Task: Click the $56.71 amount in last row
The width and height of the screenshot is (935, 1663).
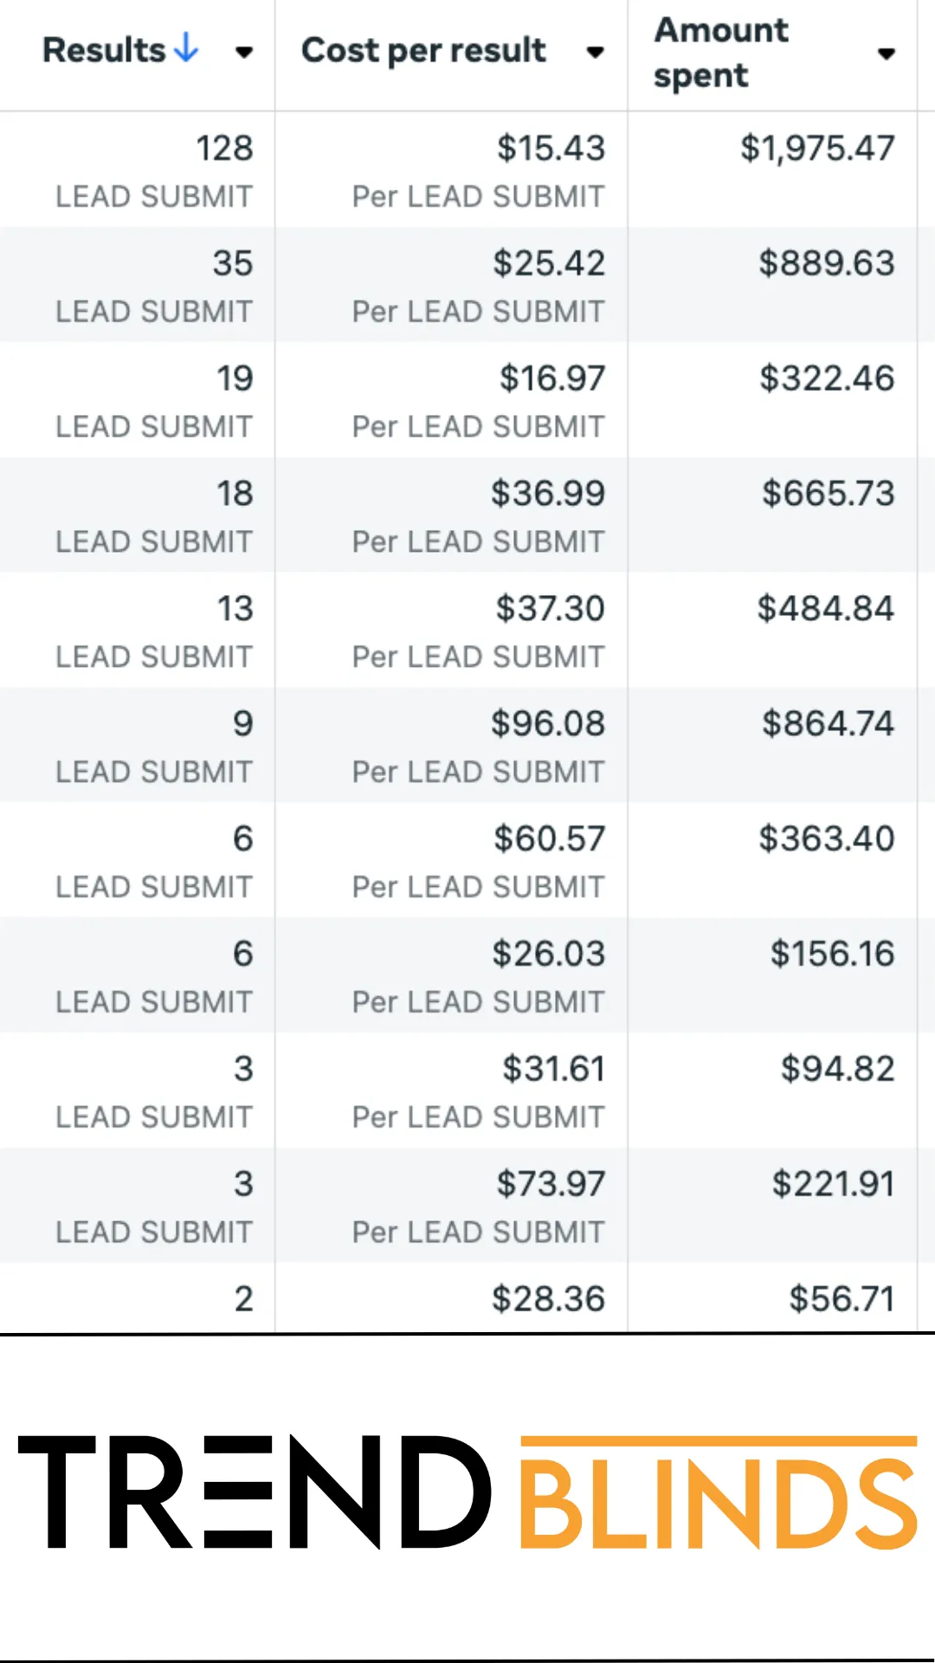Action: [x=841, y=1299]
